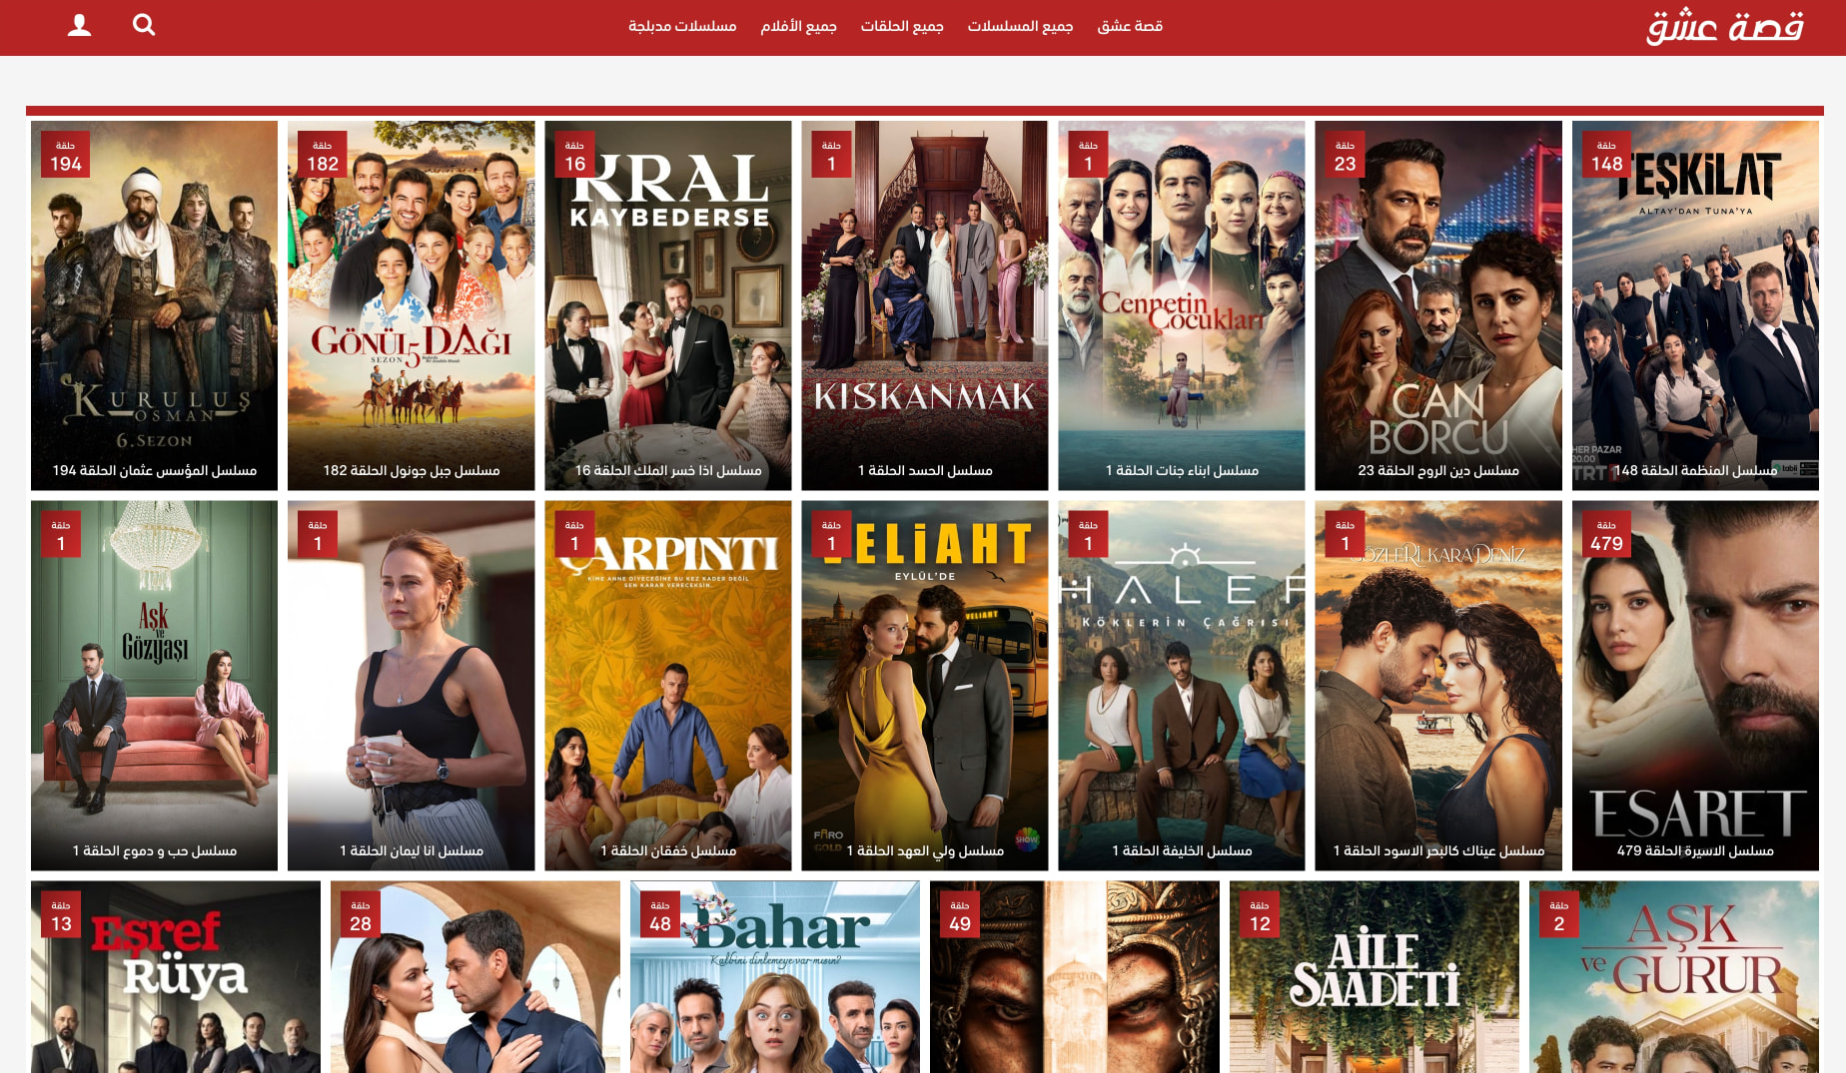Open Eşref Rüya episode 13 poster
This screenshot has height=1073, width=1846.
(x=176, y=977)
